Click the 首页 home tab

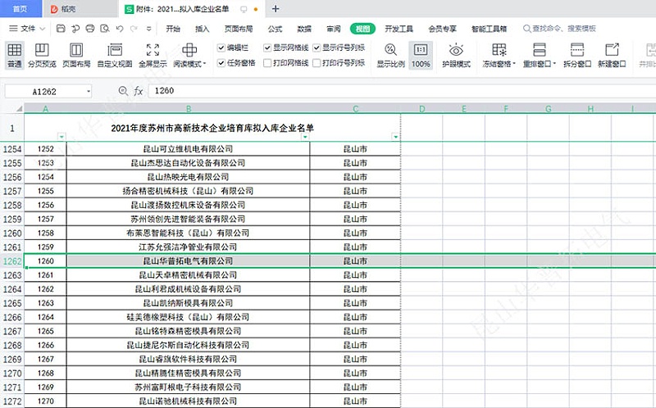point(20,9)
